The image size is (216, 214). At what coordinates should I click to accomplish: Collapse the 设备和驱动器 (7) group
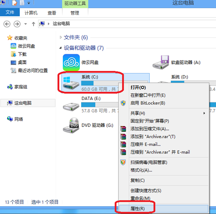click(x=60, y=48)
